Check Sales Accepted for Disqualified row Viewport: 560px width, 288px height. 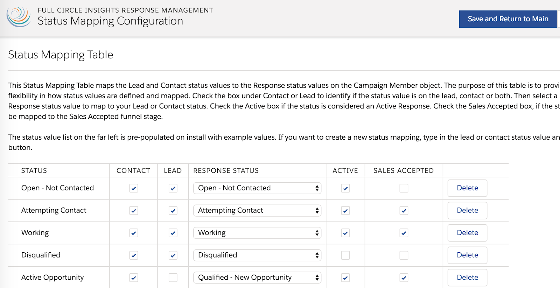coord(404,255)
